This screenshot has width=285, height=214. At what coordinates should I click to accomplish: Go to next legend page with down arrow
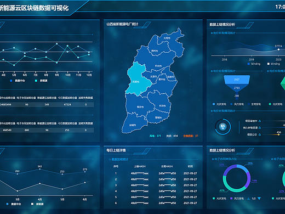point(259,199)
